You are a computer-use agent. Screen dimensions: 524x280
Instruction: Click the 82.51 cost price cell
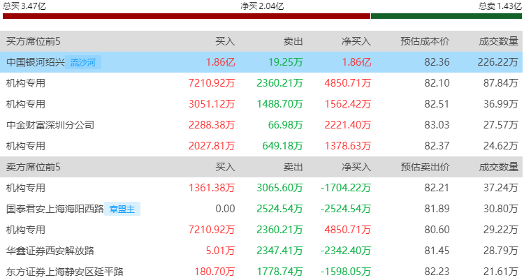pyautogui.click(x=437, y=104)
